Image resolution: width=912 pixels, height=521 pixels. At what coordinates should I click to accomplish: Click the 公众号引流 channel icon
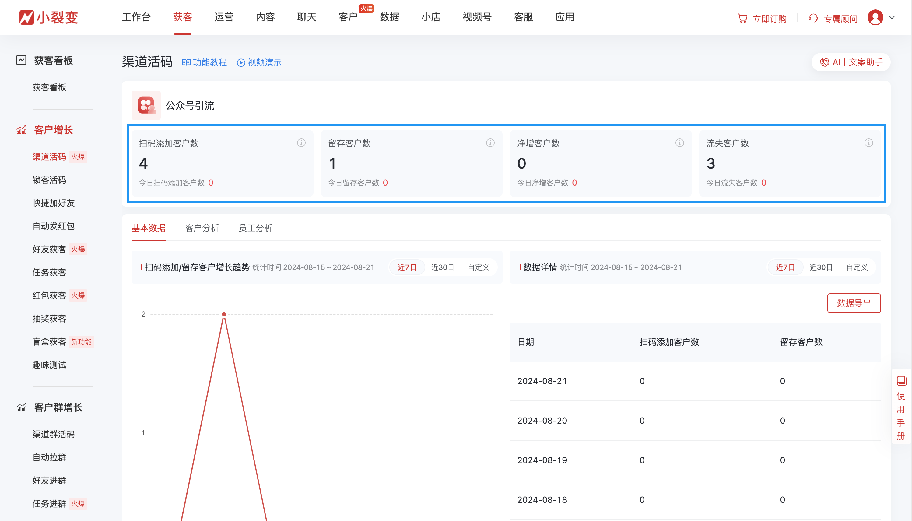tap(146, 105)
